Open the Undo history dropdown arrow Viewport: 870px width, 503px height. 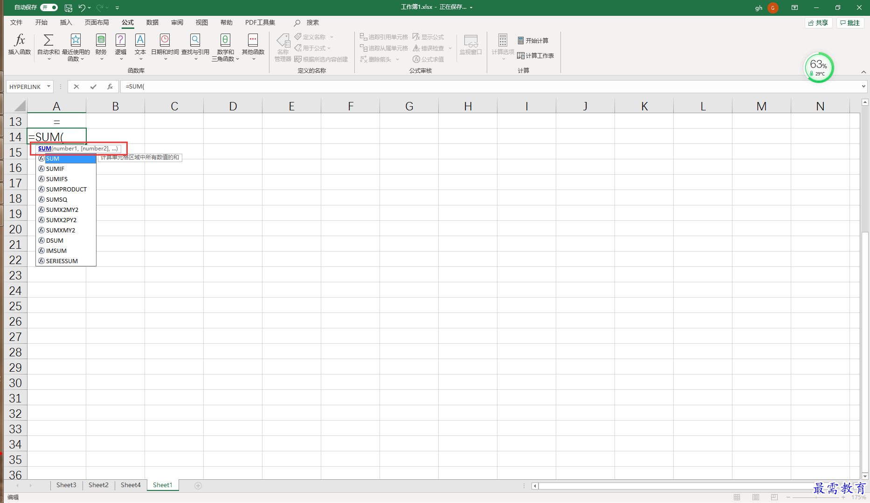click(x=90, y=7)
